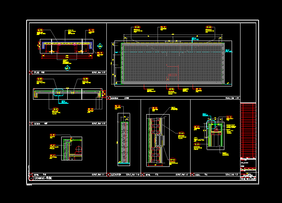Pick the cyan rounded callout box in section view
Viewport: 282px width, 203px height.
(x=58, y=92)
